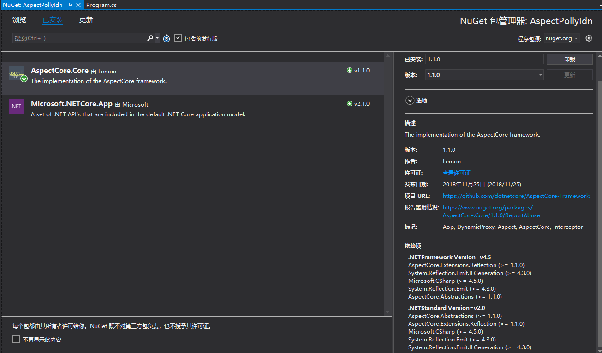Open the 程序包源 nuget.org dropdown

(561, 38)
